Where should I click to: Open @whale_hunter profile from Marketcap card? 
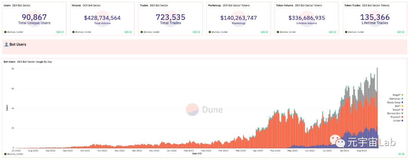coord(219,32)
